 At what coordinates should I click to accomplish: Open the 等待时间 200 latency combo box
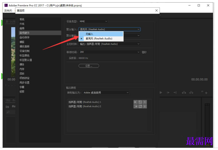click(x=110, y=52)
